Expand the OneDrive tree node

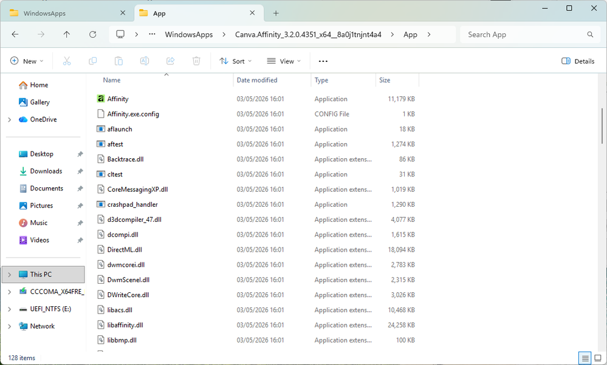coord(10,119)
